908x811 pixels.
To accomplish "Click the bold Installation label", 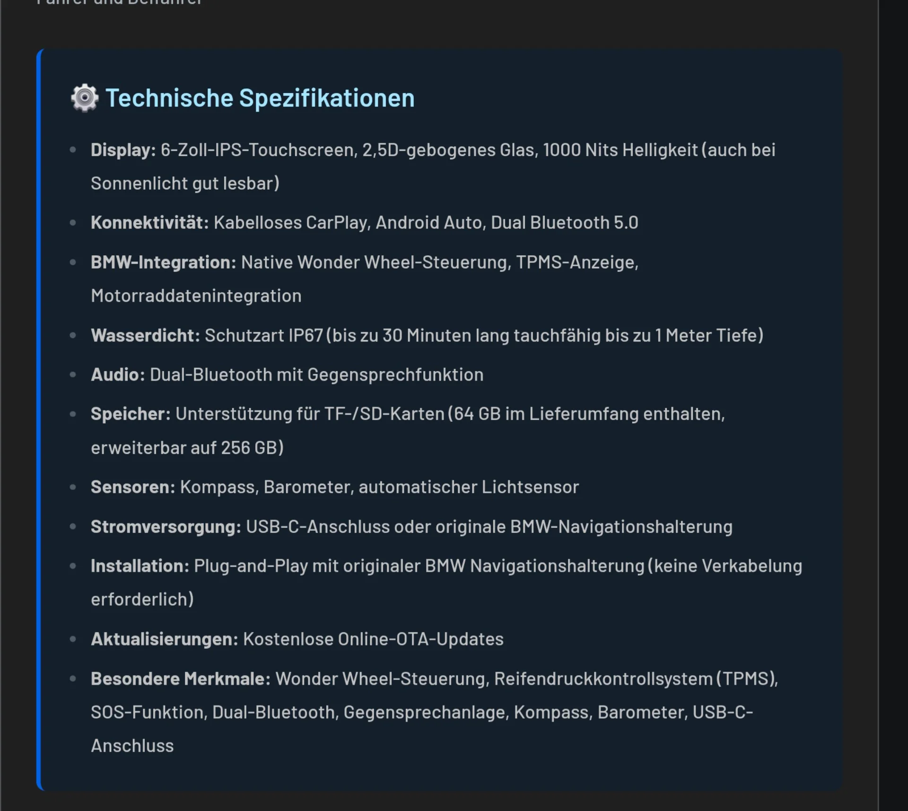I will tap(140, 566).
